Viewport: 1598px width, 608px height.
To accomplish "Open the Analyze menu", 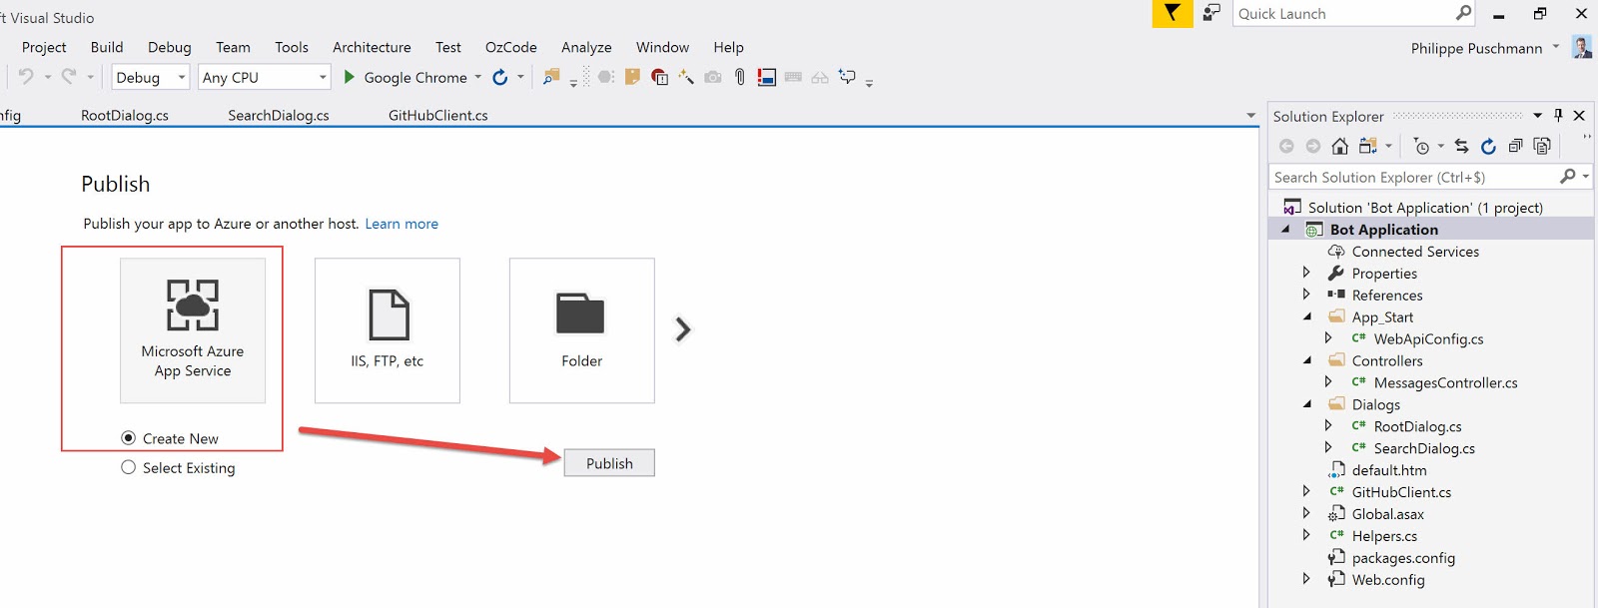I will coord(586,47).
